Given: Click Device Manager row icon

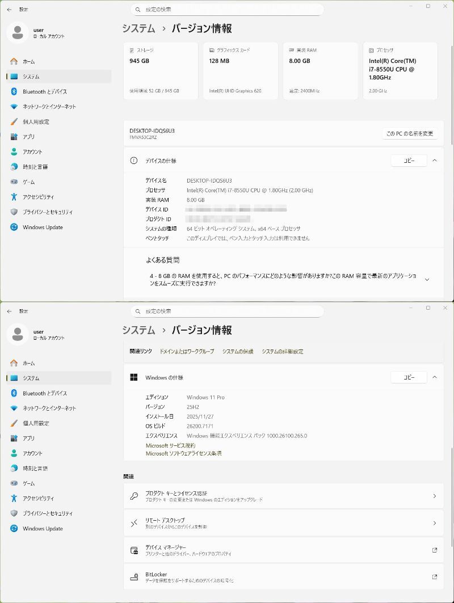Looking at the screenshot, I should pos(134,550).
